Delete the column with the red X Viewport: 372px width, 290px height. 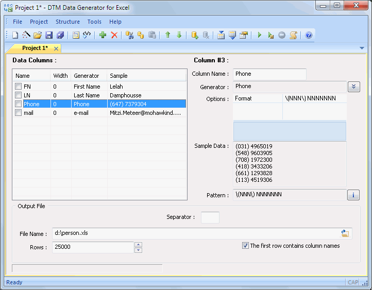click(114, 35)
